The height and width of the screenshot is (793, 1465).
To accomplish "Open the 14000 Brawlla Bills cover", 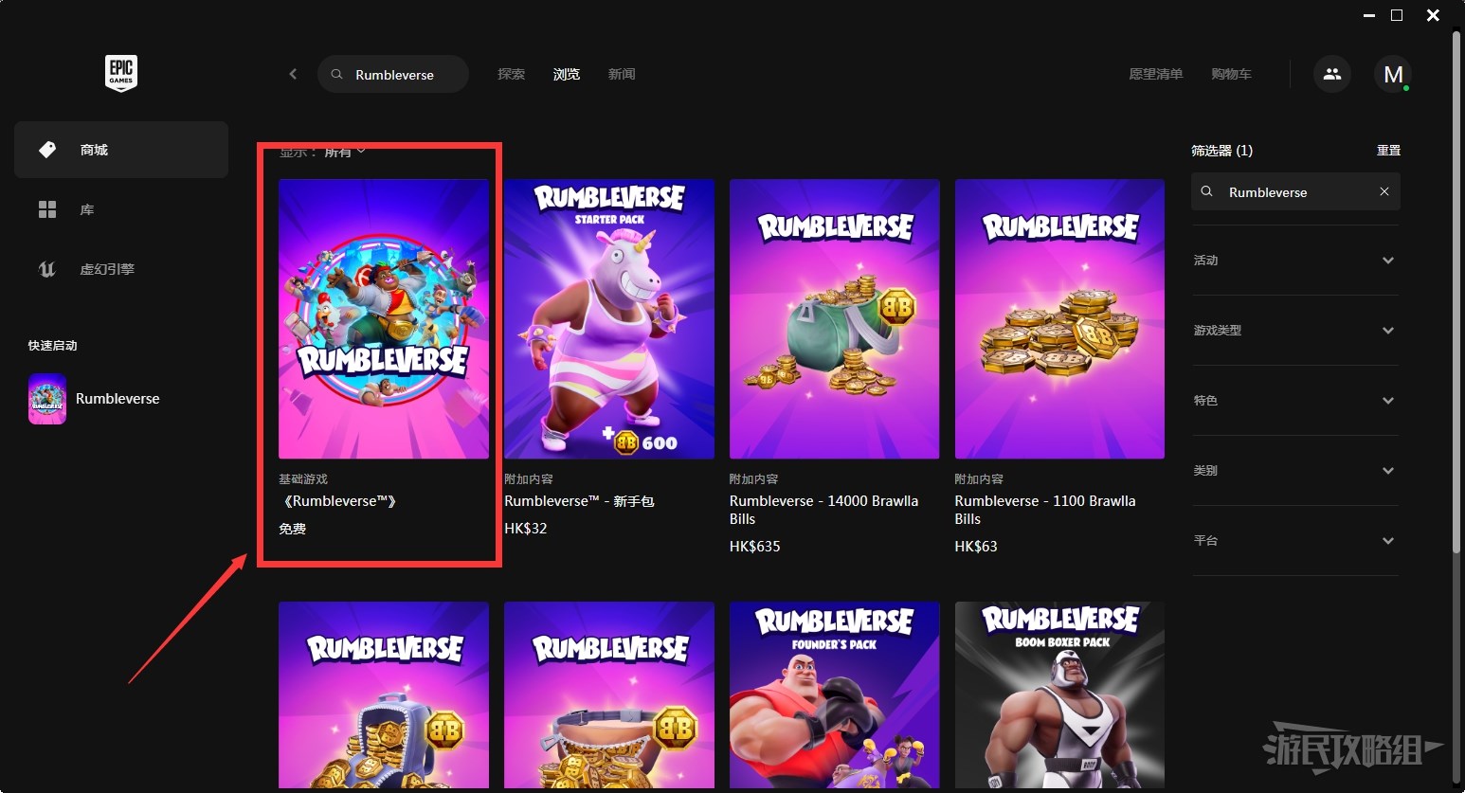I will point(835,319).
